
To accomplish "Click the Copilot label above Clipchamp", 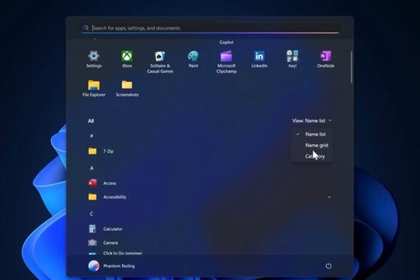I will point(226,43).
